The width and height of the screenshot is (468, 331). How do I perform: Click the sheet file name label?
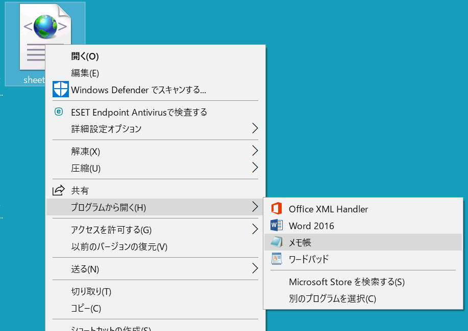click(34, 79)
